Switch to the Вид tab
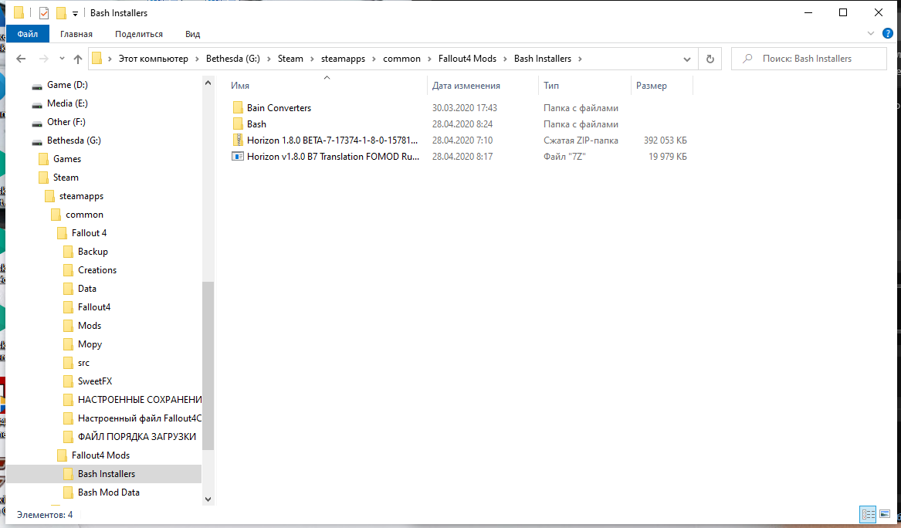Viewport: 901px width, 528px height. [x=193, y=34]
